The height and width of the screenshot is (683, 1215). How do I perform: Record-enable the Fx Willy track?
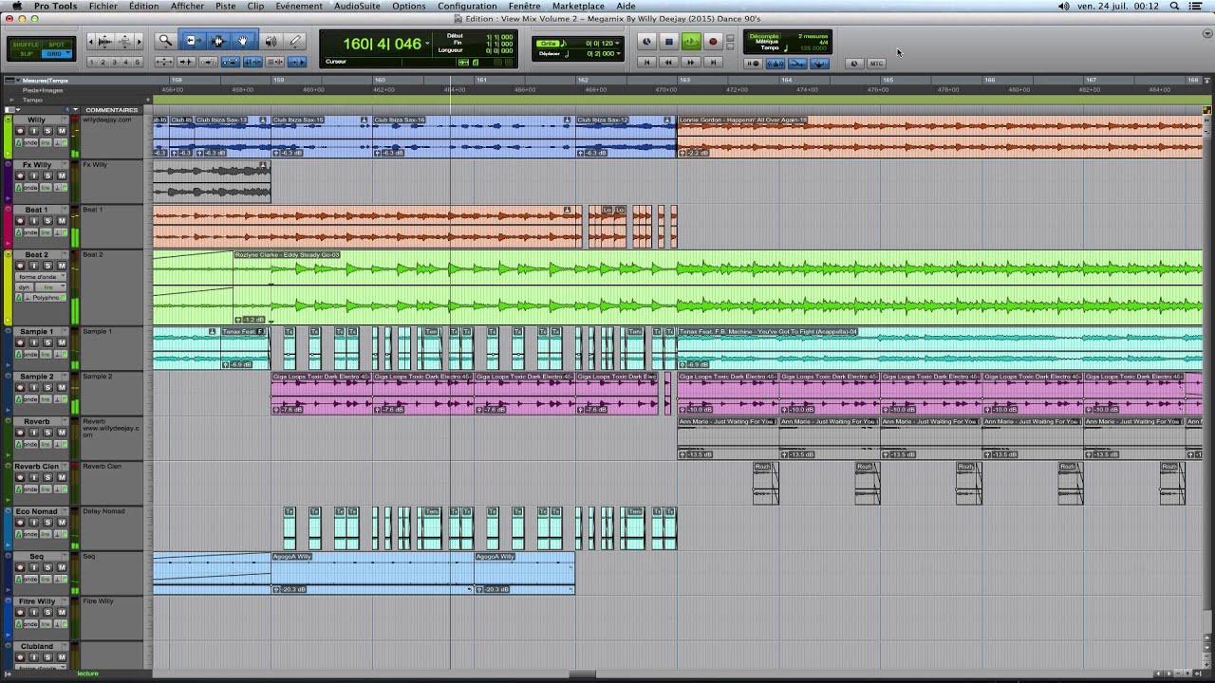20,175
